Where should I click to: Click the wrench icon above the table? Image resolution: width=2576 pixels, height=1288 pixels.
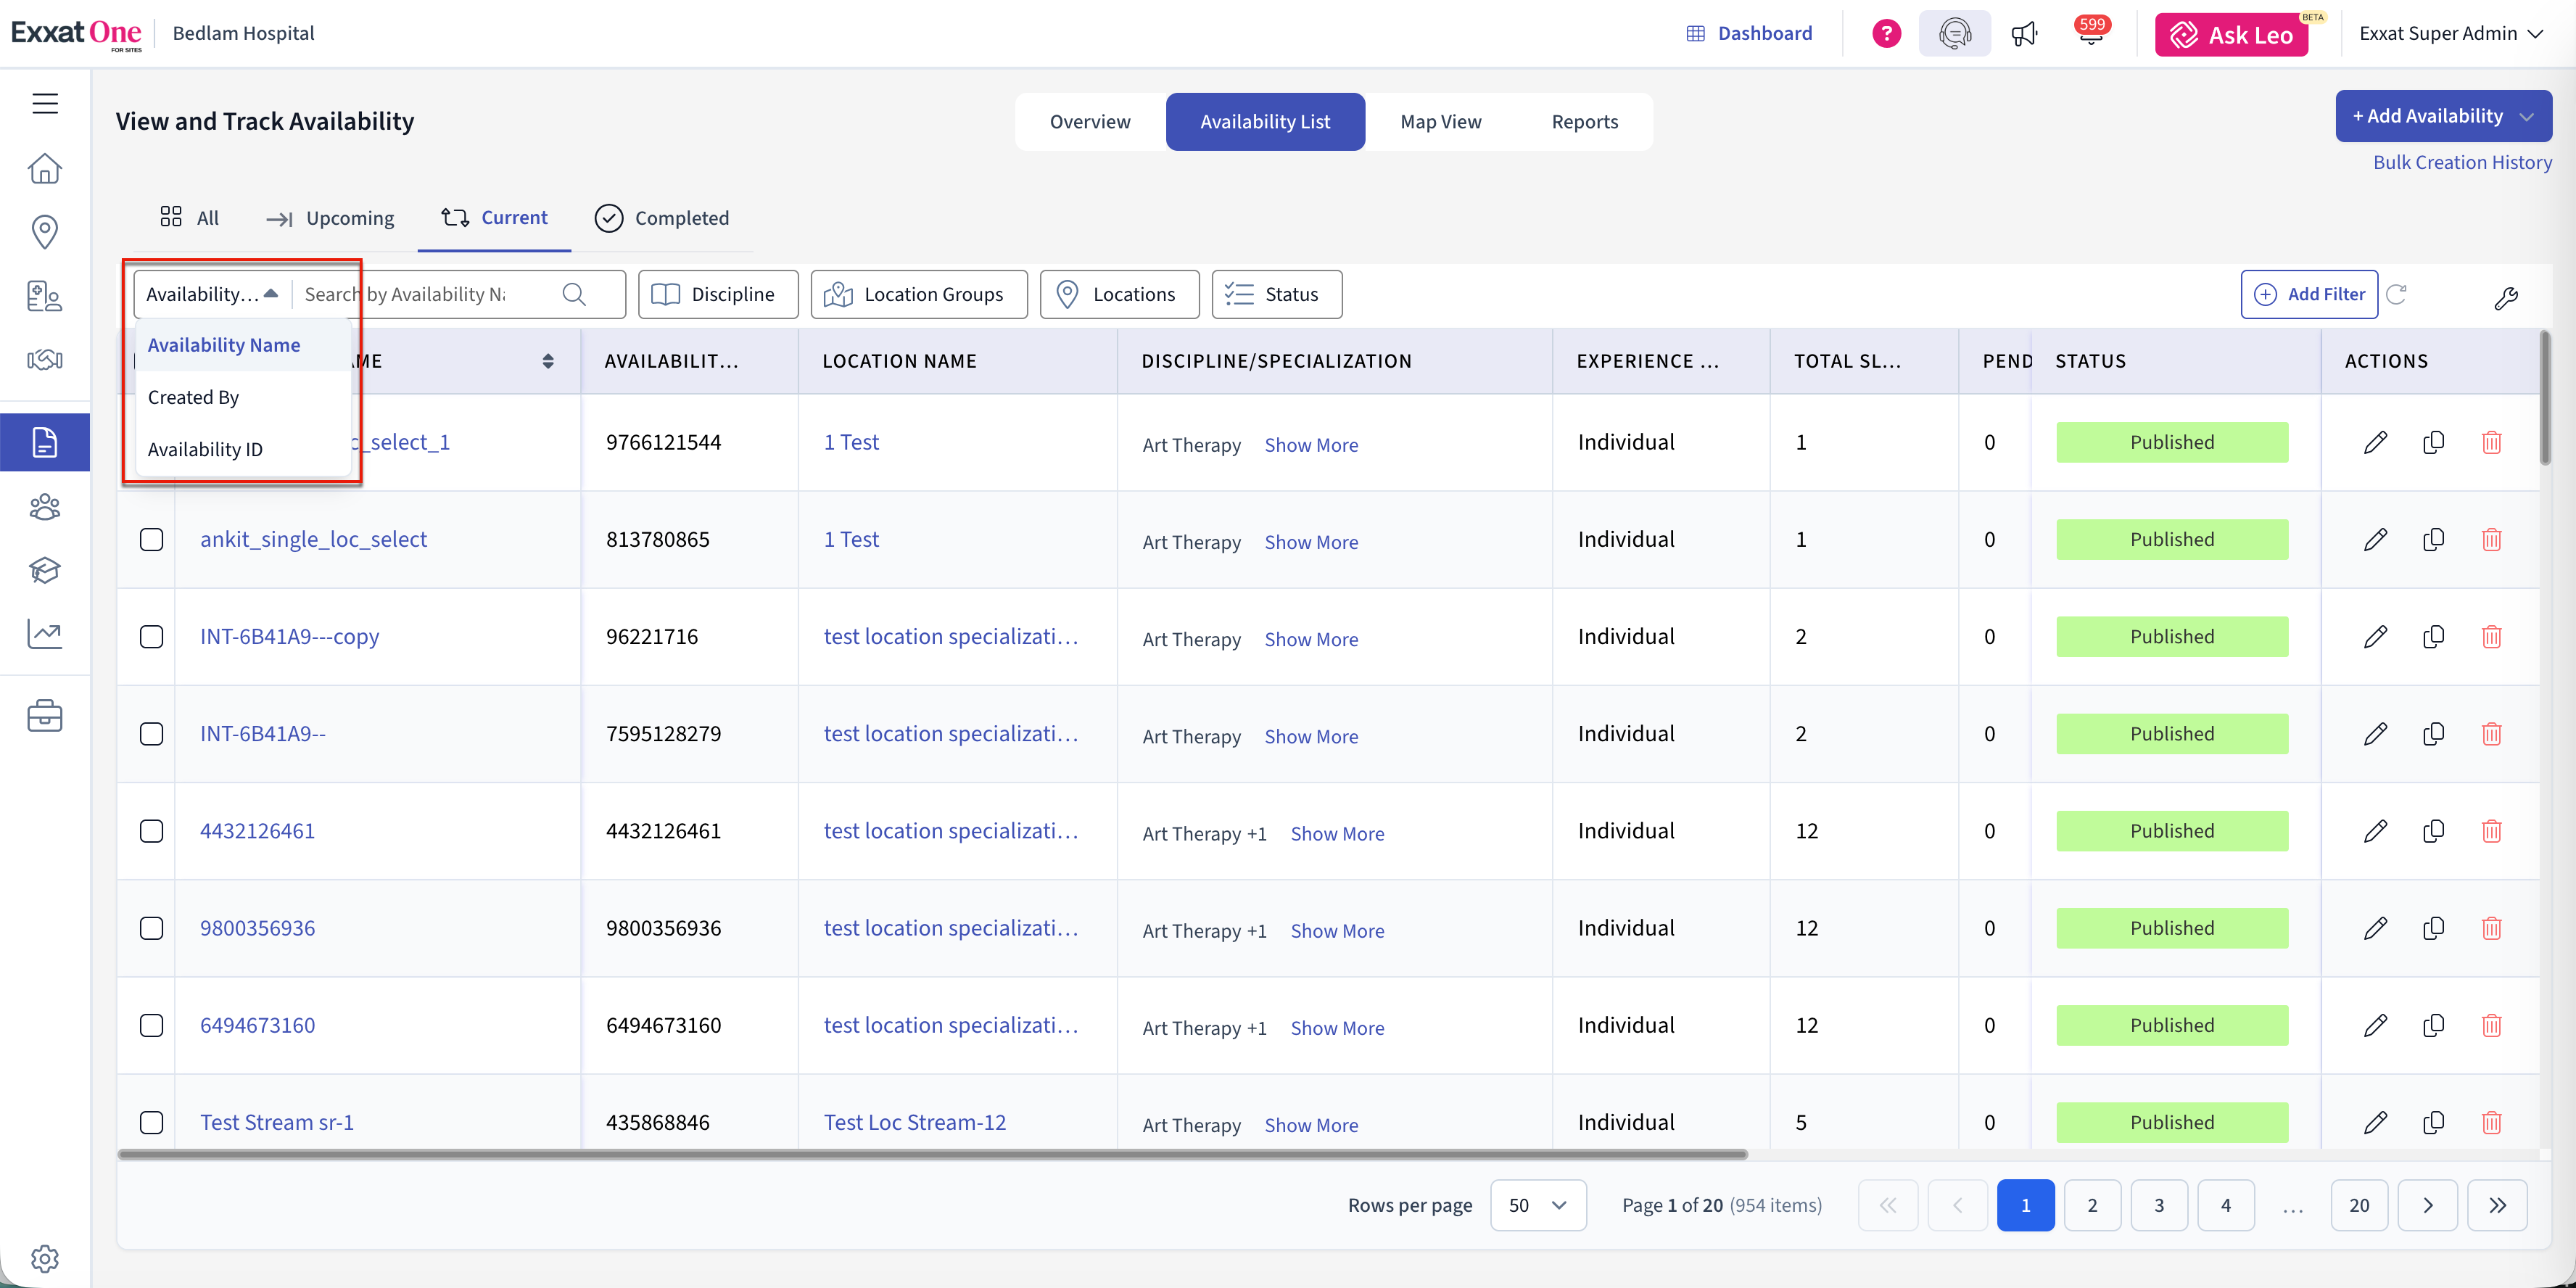click(2506, 297)
